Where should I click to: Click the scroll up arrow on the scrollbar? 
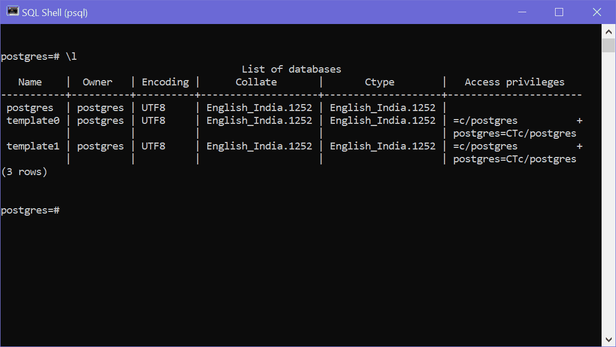click(x=609, y=31)
